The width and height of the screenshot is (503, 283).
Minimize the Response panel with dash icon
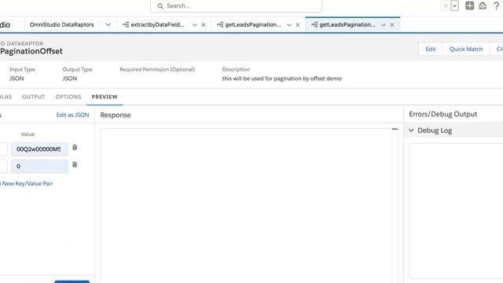coord(395,129)
